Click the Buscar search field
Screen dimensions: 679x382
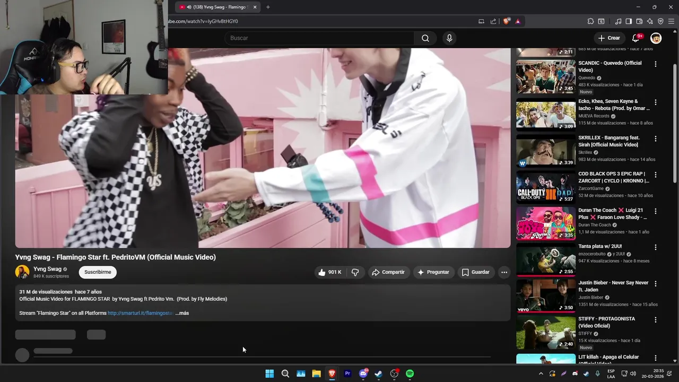[x=319, y=38]
